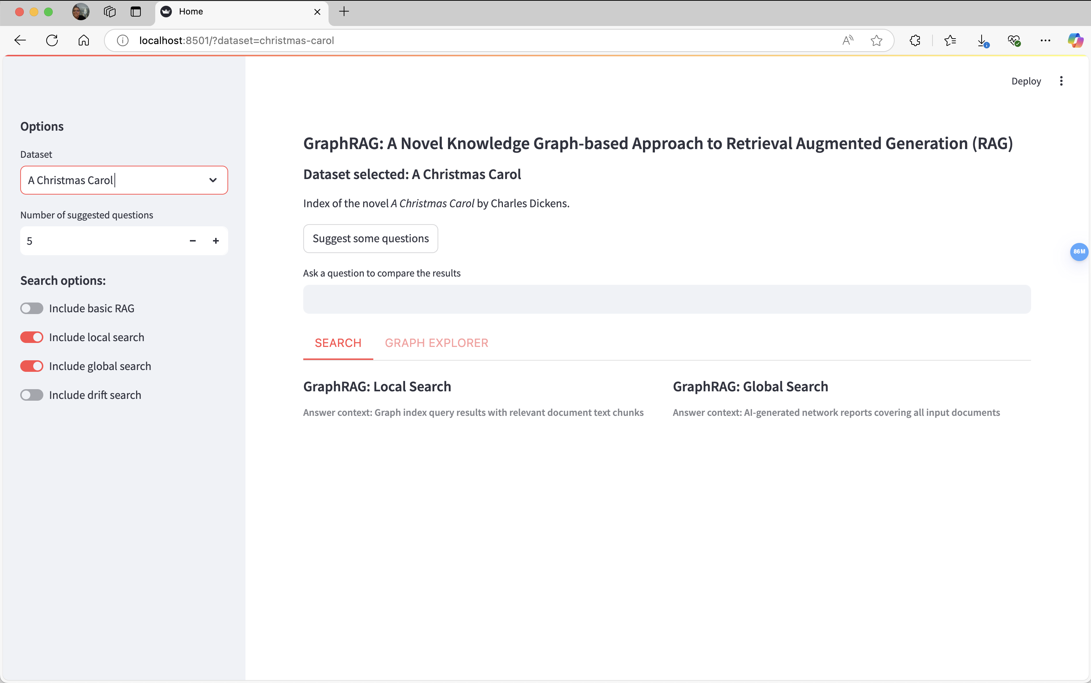Click the Deploy button
Image resolution: width=1091 pixels, height=683 pixels.
1026,81
